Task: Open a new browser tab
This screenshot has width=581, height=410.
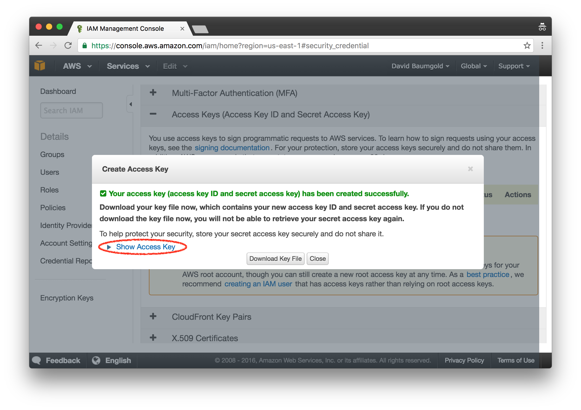Action: click(x=200, y=29)
